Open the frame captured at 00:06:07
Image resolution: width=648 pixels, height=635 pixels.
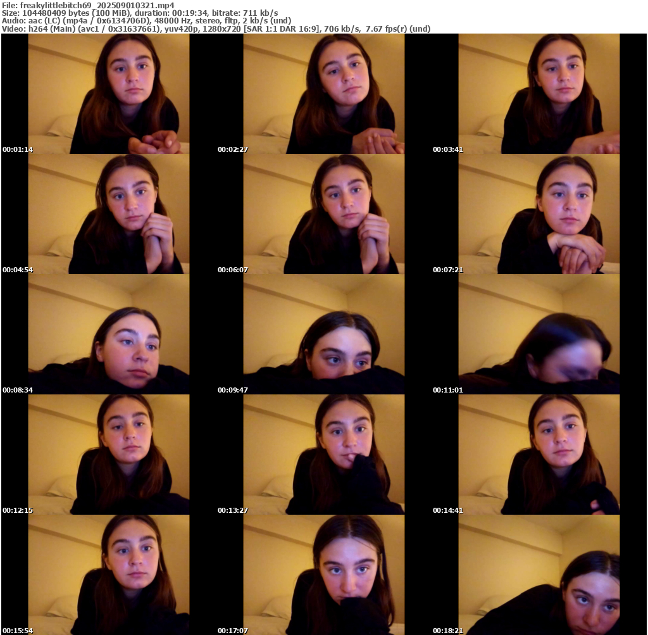[324, 214]
